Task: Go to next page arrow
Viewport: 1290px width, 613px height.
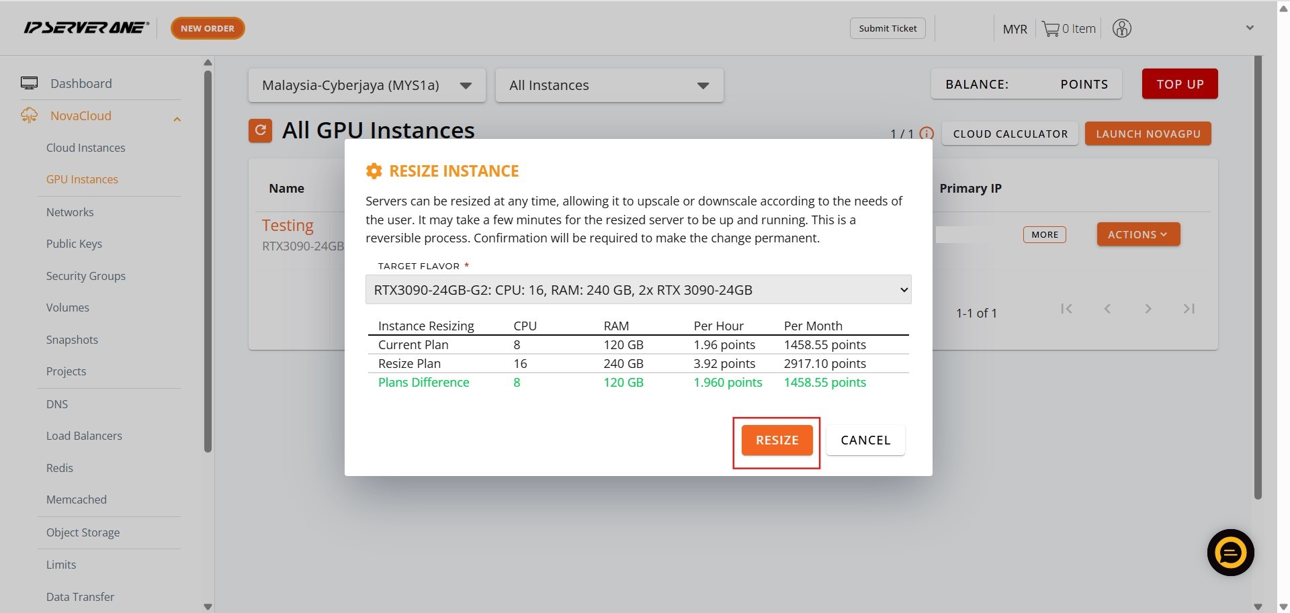Action: pos(1148,309)
